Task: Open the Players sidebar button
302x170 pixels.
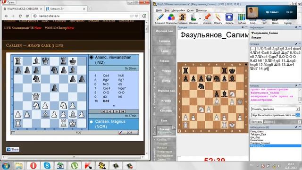Action: point(166,101)
